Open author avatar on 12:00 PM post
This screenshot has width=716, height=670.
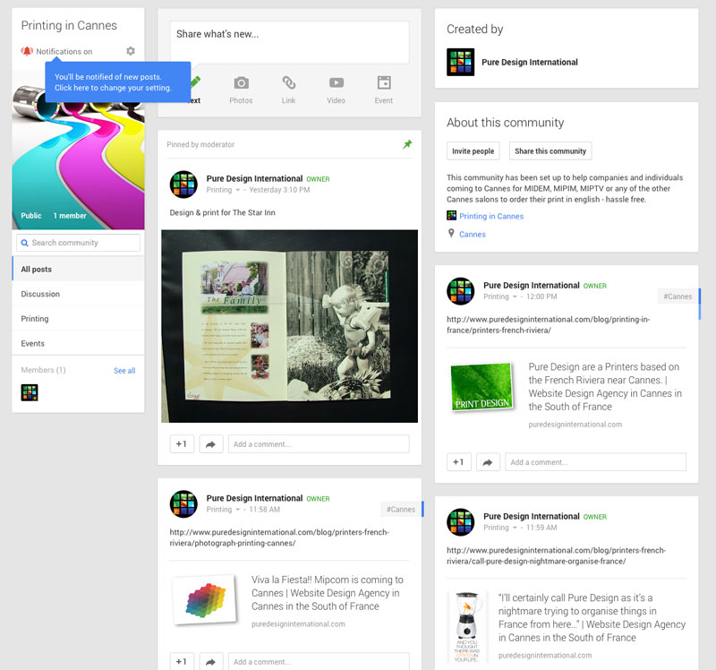tap(461, 291)
